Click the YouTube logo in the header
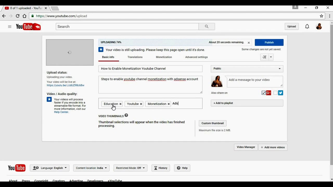333x187 pixels. pos(28,26)
